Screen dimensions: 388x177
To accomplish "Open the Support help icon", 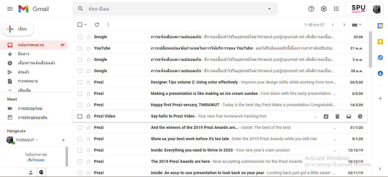I will (311, 9).
